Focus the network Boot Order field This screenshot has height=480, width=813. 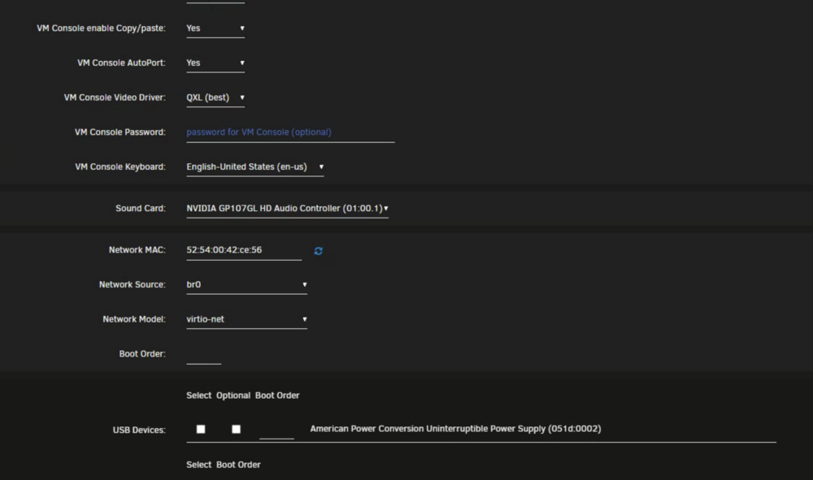203,354
